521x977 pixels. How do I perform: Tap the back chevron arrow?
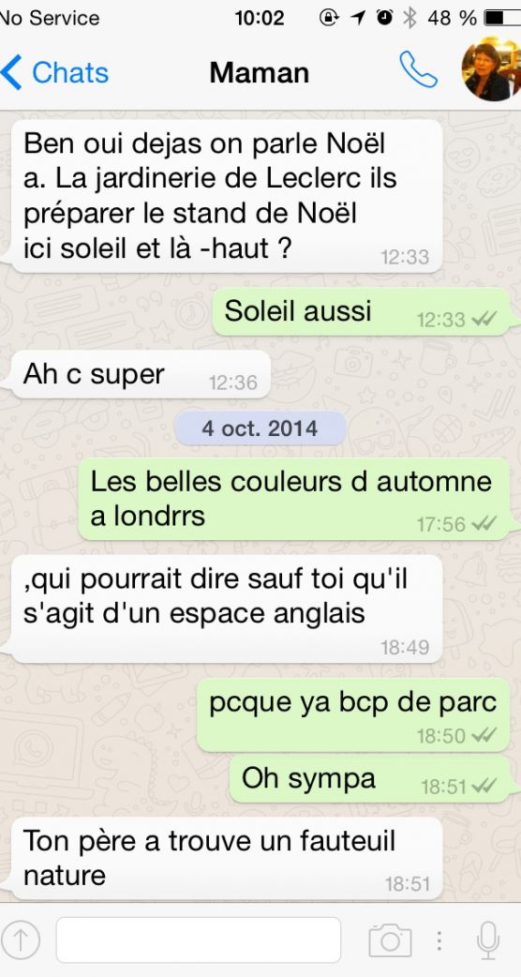[x=11, y=72]
